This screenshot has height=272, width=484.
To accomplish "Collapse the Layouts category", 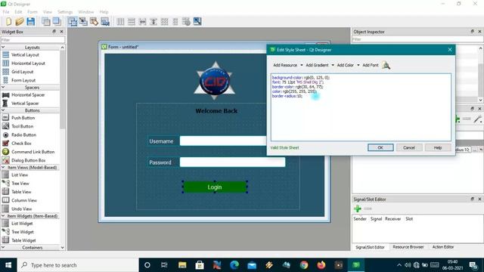I will pos(3,48).
